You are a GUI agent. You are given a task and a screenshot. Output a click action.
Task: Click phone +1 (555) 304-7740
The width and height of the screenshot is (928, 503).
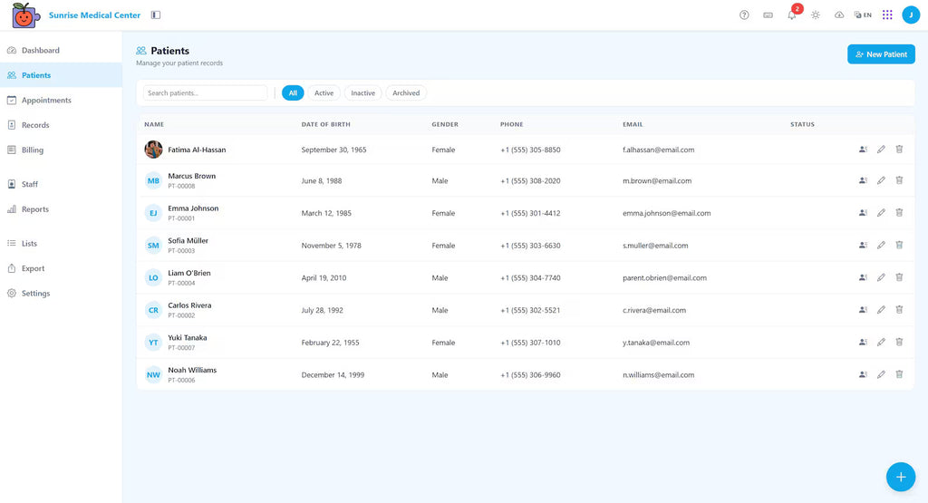pos(530,277)
